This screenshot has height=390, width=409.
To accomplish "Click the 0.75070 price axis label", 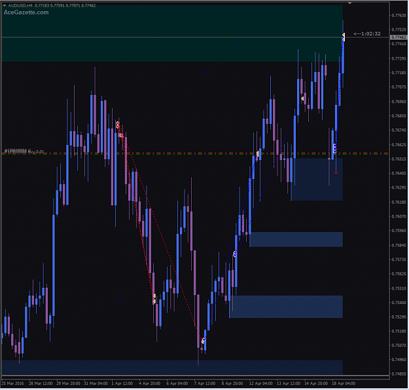I will (x=399, y=345).
